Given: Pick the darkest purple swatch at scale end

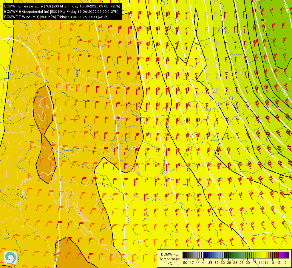Looking at the screenshot, I should [x=288, y=255].
